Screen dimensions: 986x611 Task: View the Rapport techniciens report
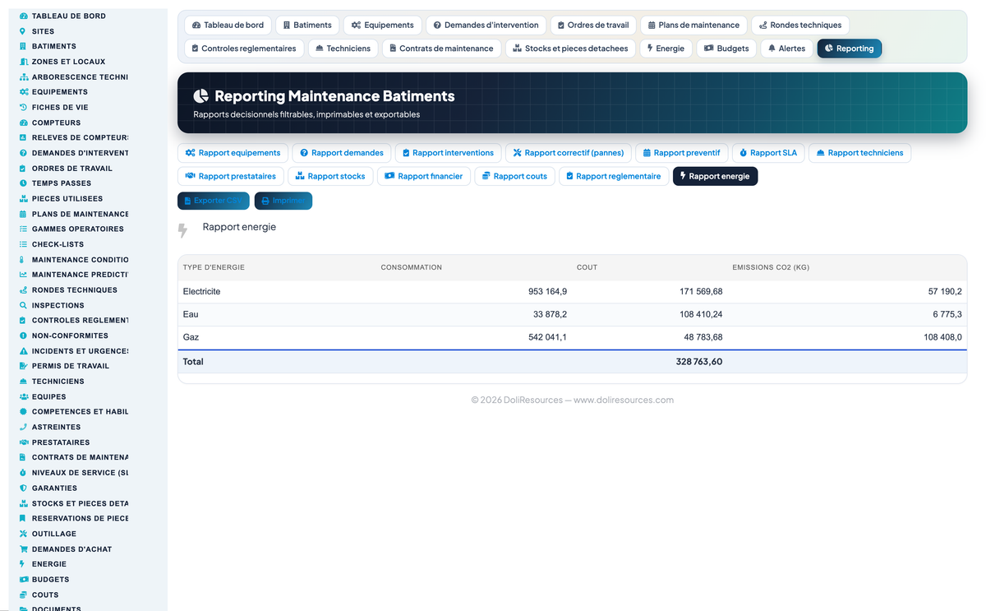point(859,153)
